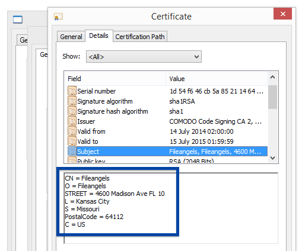302x251 pixels.
Task: Click the field list scroll down arrow
Action: click(272, 158)
